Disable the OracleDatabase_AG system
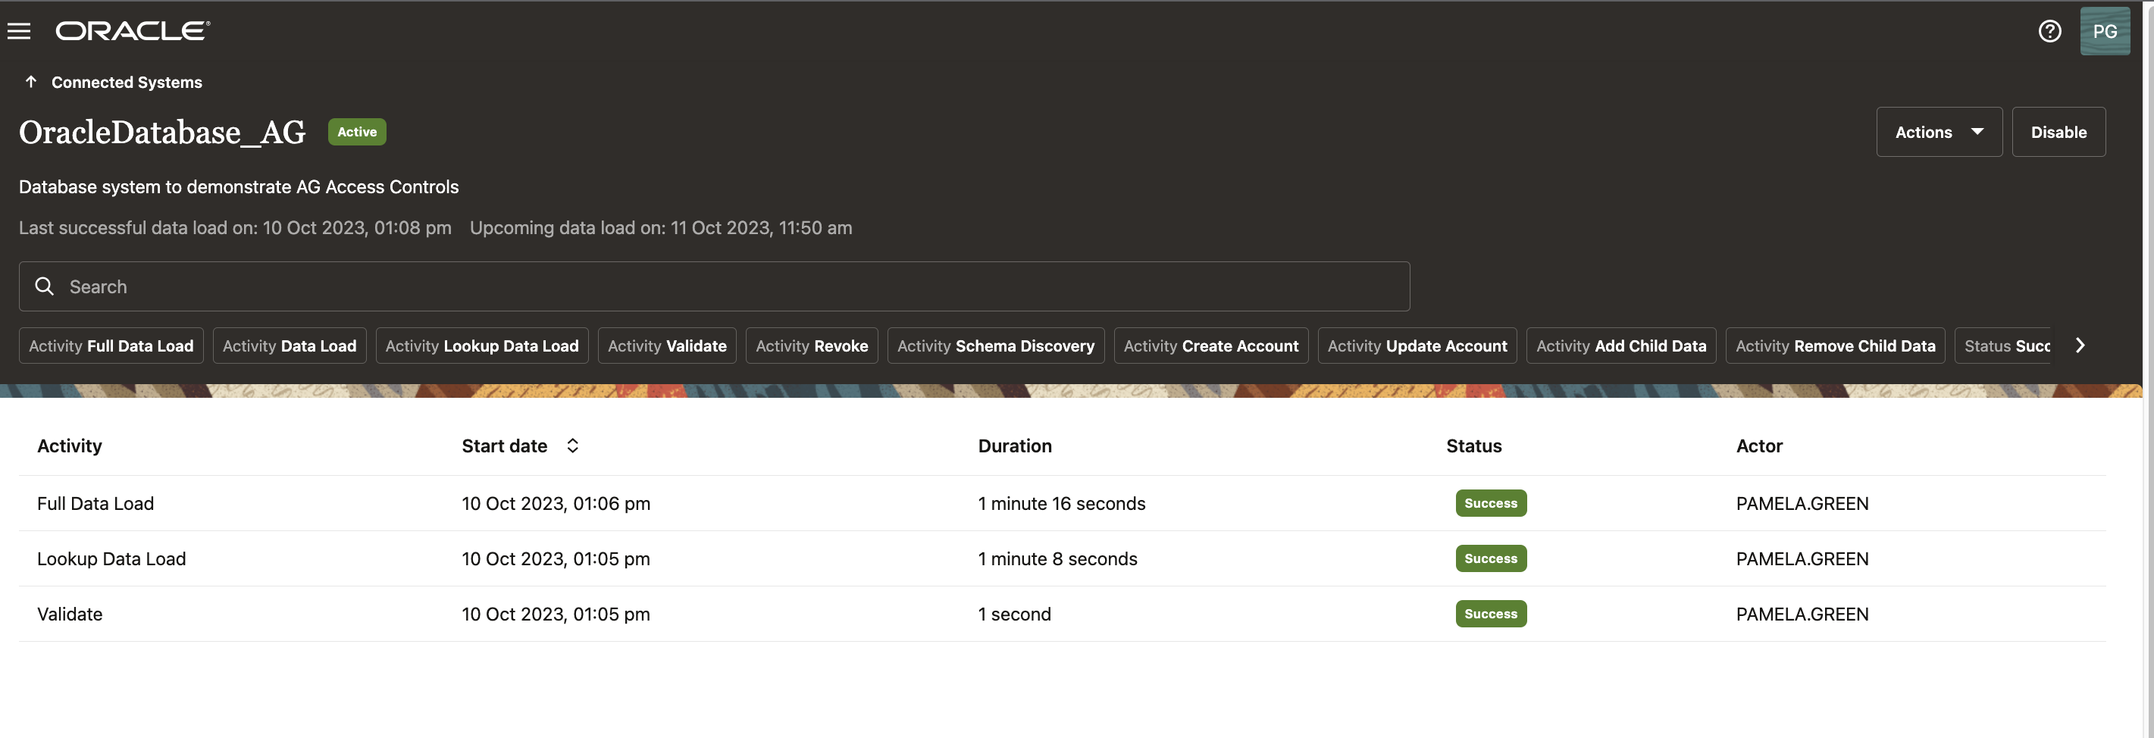 (2059, 132)
